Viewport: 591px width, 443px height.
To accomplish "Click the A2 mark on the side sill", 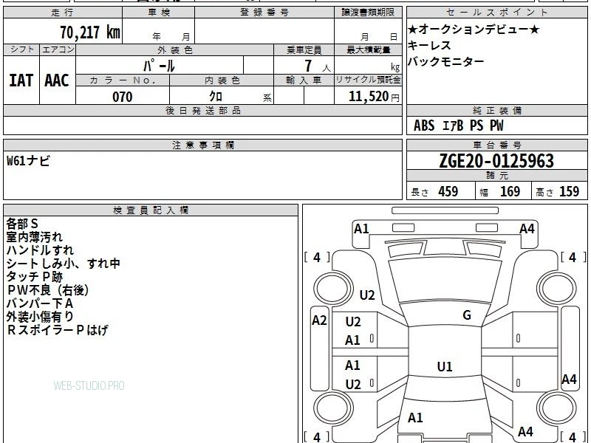I will pyautogui.click(x=319, y=320).
